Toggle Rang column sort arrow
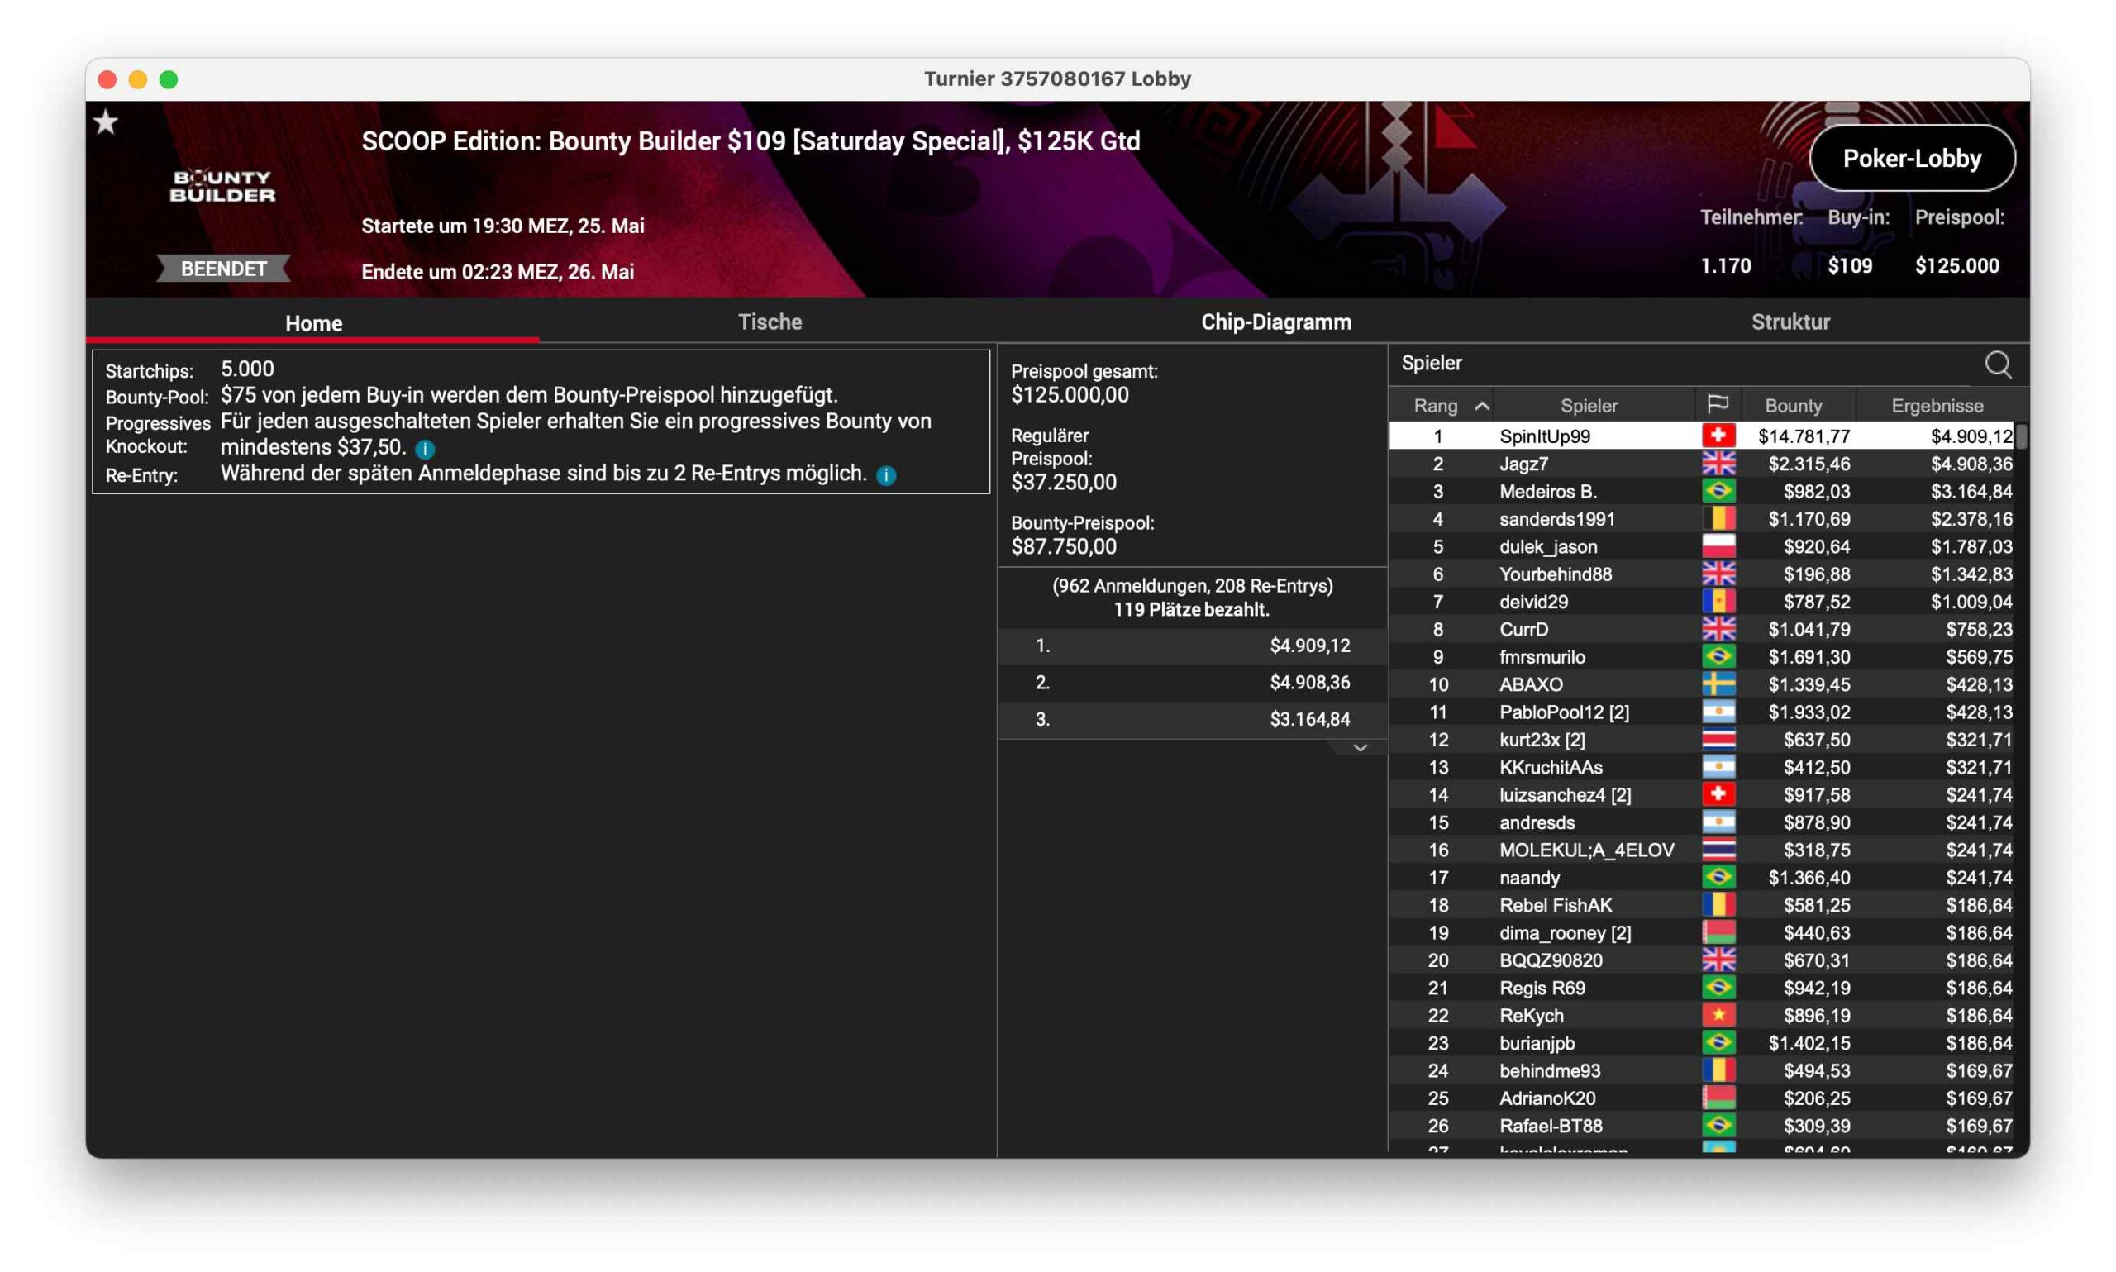The width and height of the screenshot is (2116, 1272). (x=1481, y=407)
